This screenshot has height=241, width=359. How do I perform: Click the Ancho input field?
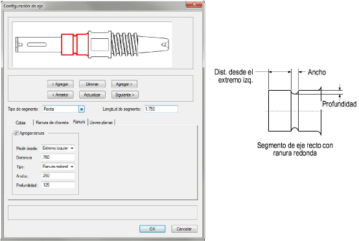click(58, 176)
